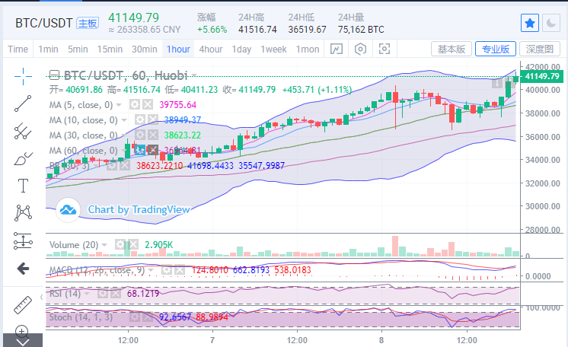This screenshot has width=568, height=347.
Task: Click the 主板 badge next to BTC/USDT
Action: [88, 24]
